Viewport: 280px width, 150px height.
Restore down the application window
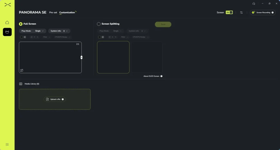pos(269,4)
